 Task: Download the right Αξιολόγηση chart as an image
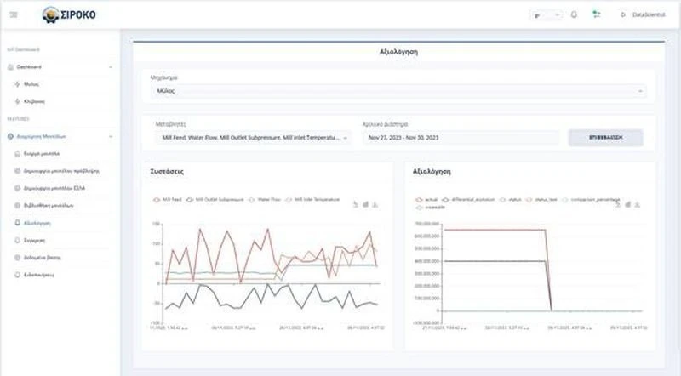tap(638, 205)
